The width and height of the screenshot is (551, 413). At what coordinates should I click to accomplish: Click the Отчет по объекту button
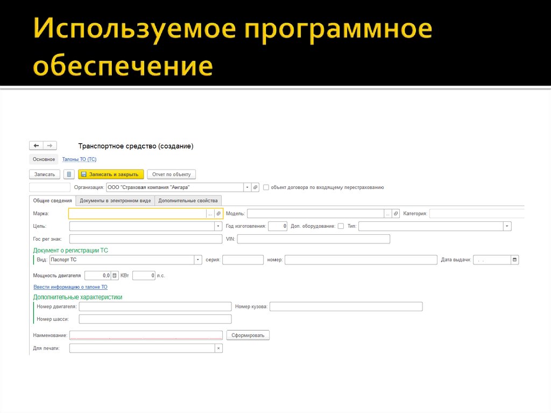pyautogui.click(x=172, y=174)
